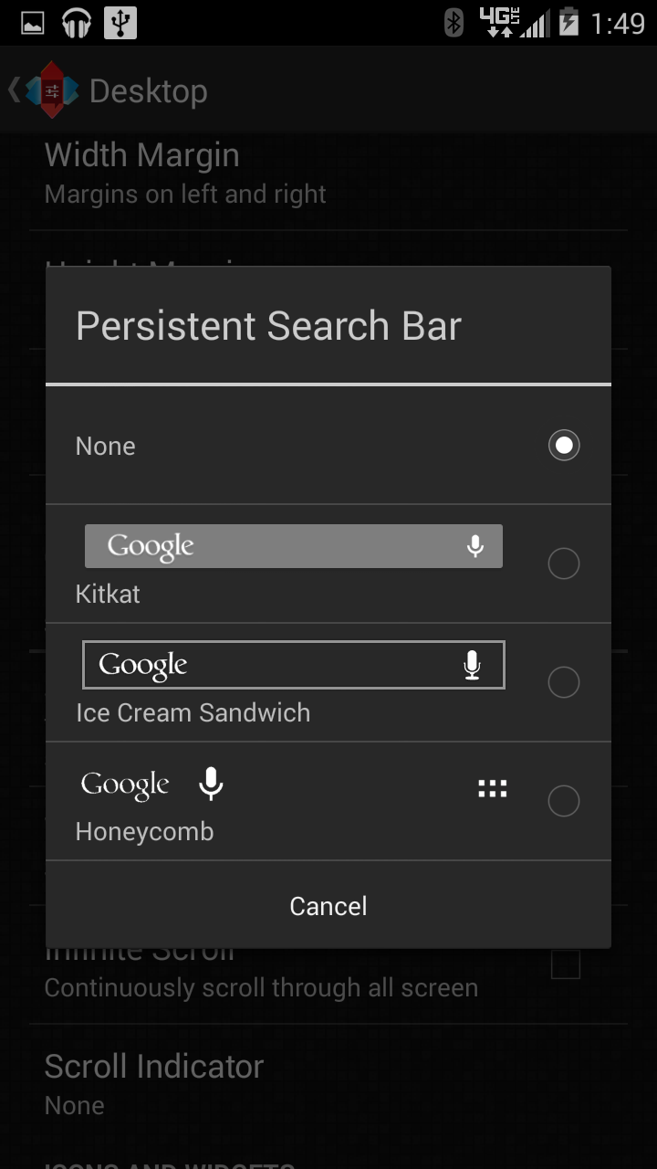Click the apps grid icon in Honeycomb preview

click(x=493, y=788)
